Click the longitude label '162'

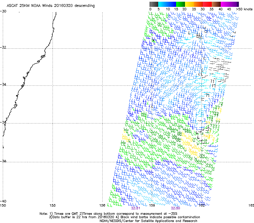tap(202, 206)
